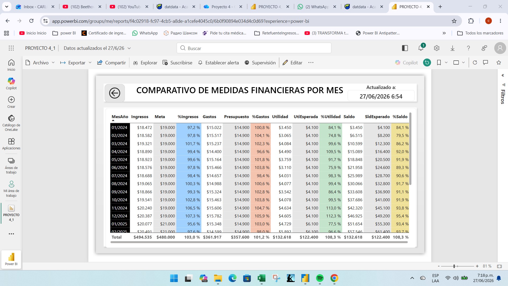Expand the Exportar dropdown
Image resolution: width=508 pixels, height=286 pixels.
(x=90, y=62)
